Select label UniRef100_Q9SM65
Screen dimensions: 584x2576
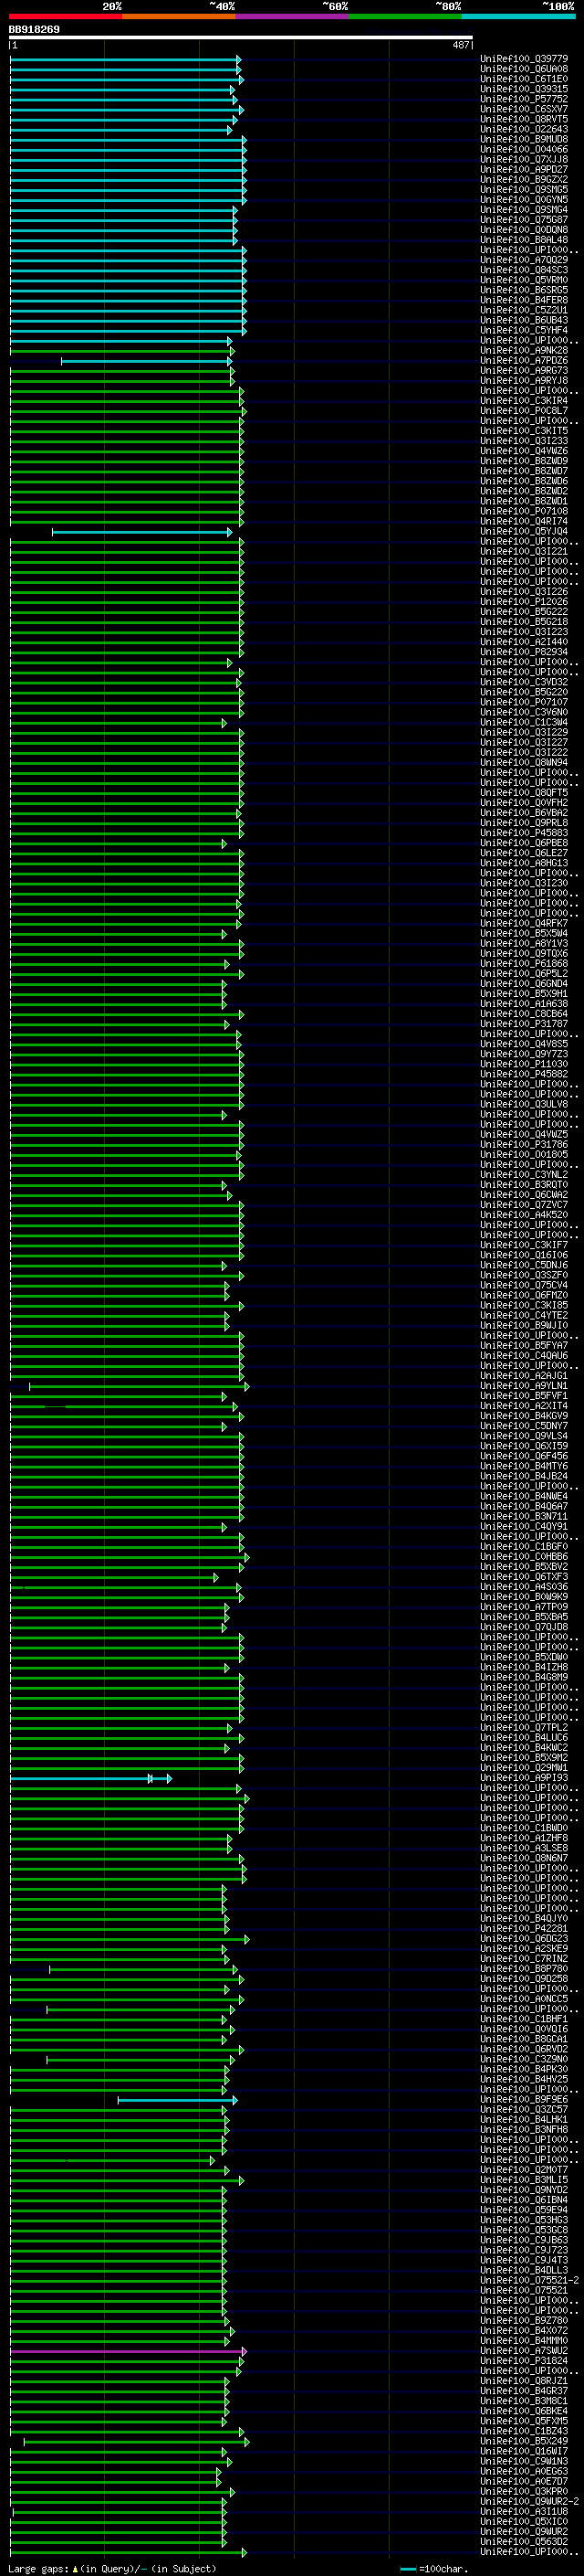click(524, 189)
